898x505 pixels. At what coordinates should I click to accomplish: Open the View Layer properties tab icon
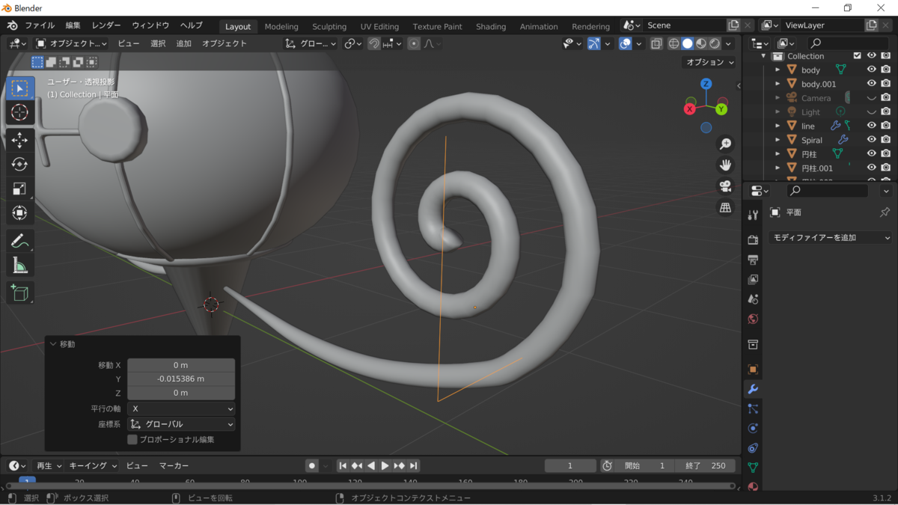753,280
